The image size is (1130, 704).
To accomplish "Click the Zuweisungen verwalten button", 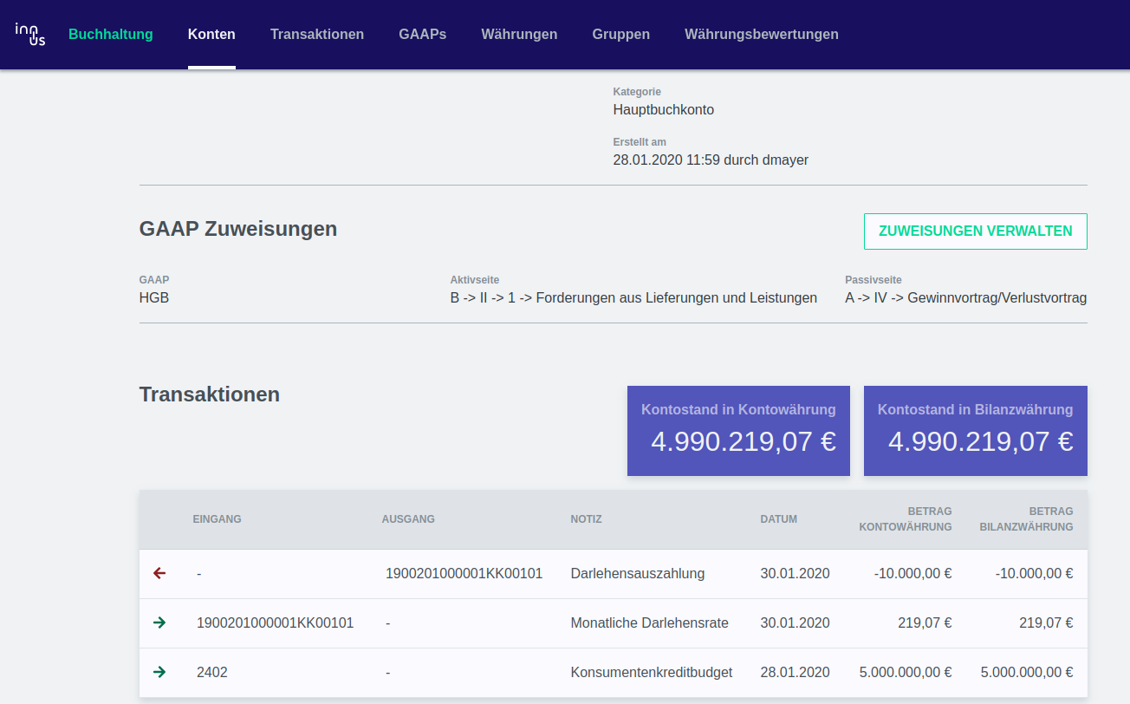I will click(976, 231).
